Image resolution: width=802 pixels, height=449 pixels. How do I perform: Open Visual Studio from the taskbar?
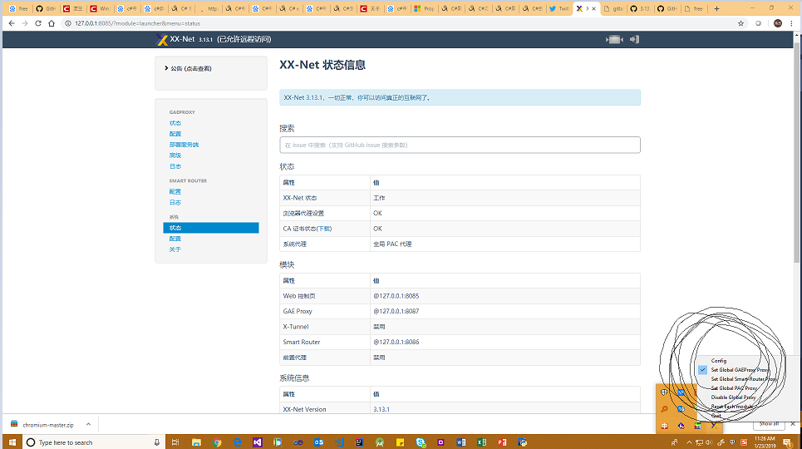pos(258,442)
